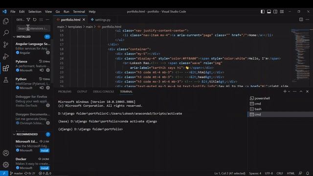Show errors and warnings count in status bar

(45, 173)
